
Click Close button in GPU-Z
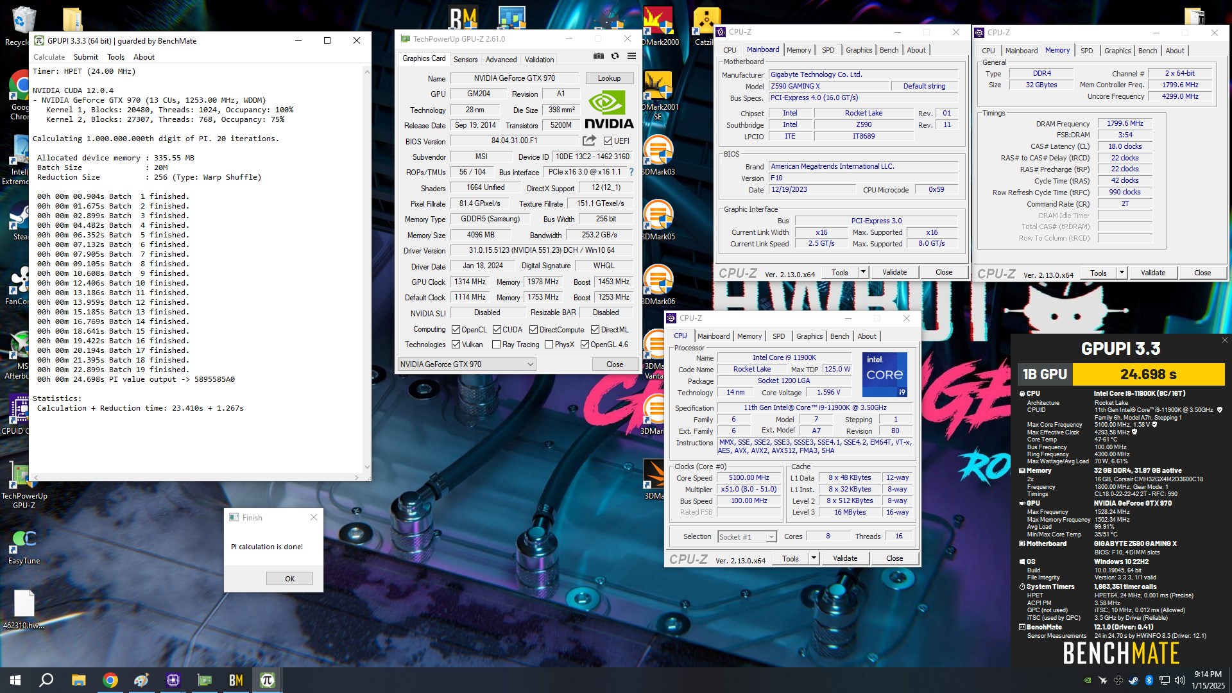pos(615,364)
